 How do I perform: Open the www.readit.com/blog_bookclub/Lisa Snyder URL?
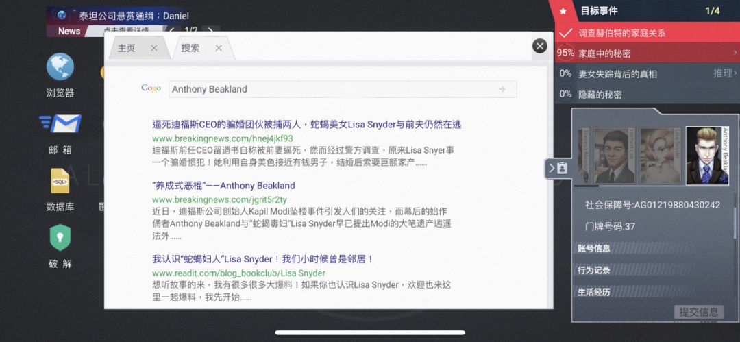pyautogui.click(x=239, y=273)
